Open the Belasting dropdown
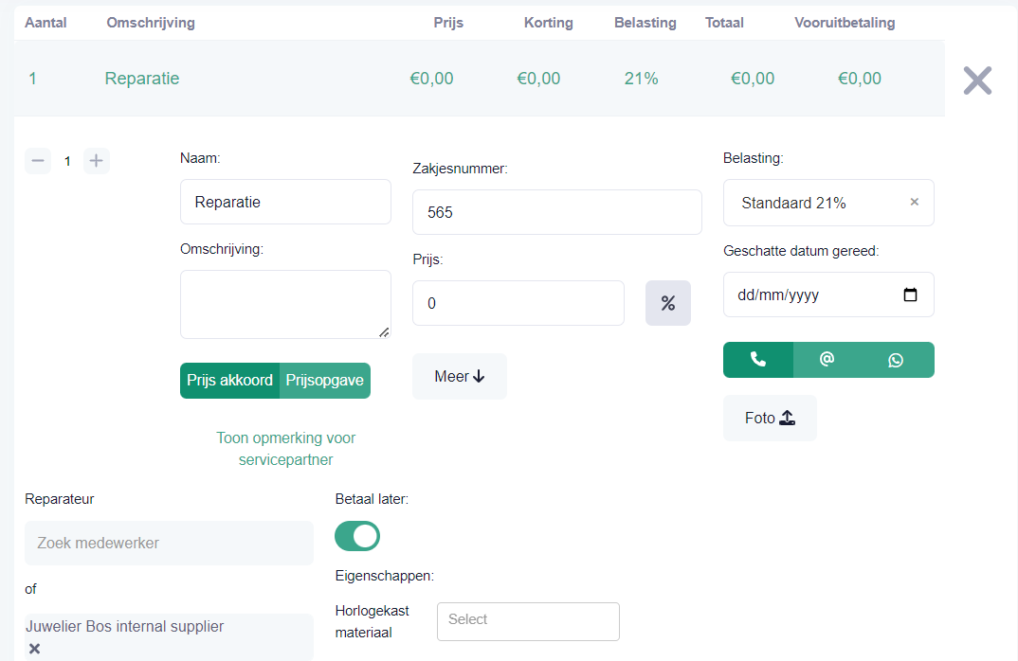The width and height of the screenshot is (1018, 661). tap(828, 203)
